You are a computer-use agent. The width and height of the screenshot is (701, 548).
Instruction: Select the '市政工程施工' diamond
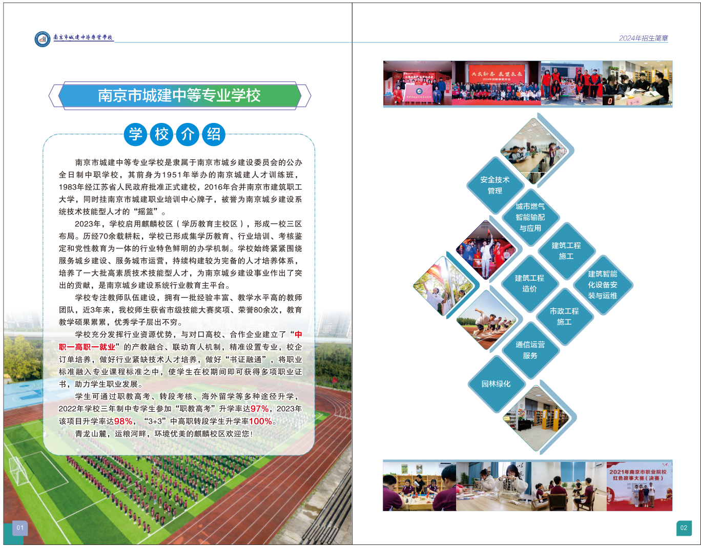[564, 317]
